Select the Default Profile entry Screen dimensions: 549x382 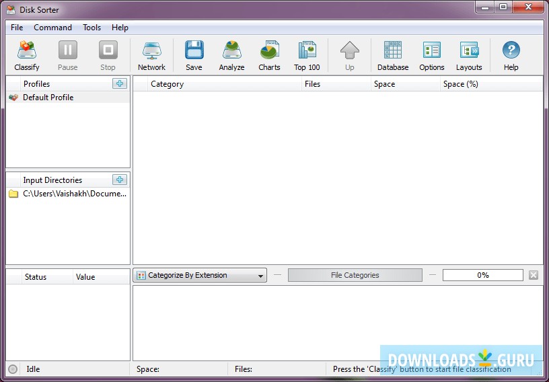pyautogui.click(x=68, y=98)
